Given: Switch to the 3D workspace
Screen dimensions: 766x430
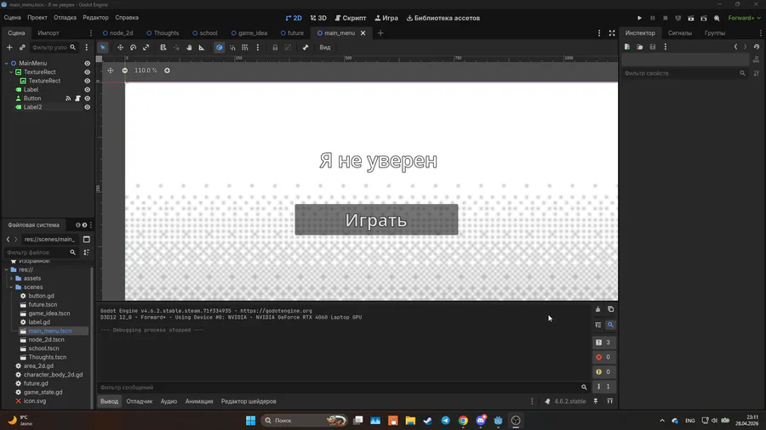Looking at the screenshot, I should click(318, 18).
